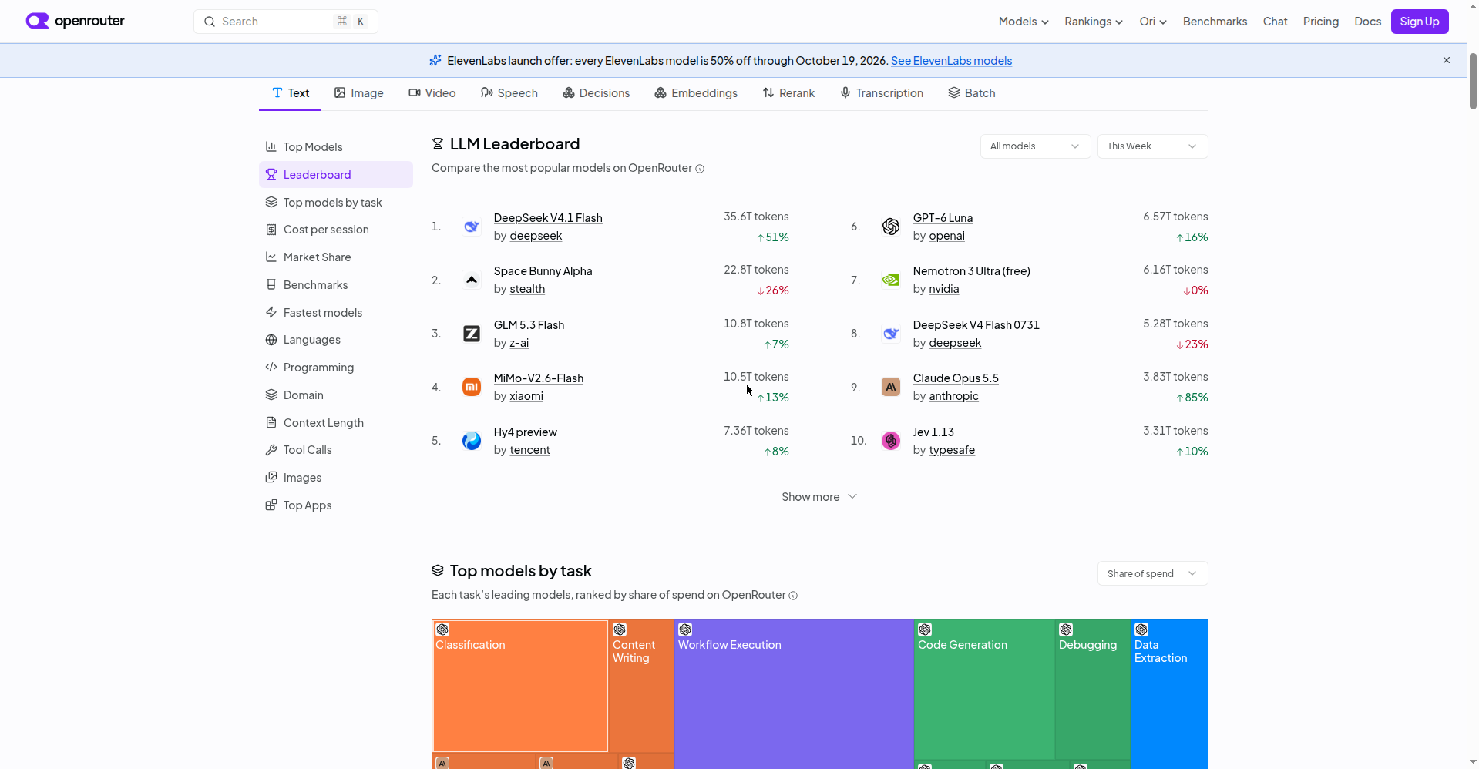This screenshot has height=769, width=1479.
Task: Click the OpenRouter logo icon
Action: coord(37,21)
